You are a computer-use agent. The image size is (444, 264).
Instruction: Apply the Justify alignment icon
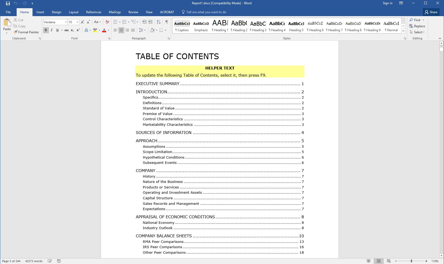(133, 30)
